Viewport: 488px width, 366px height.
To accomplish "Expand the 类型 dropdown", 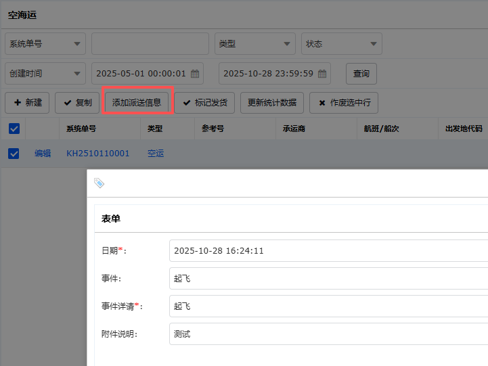I will pos(254,44).
